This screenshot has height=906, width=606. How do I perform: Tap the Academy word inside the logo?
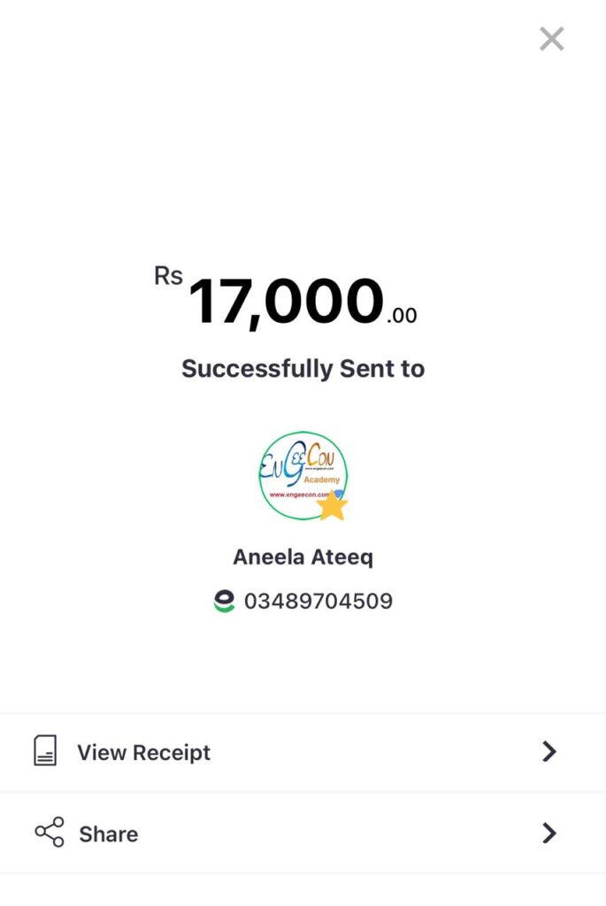click(x=322, y=480)
